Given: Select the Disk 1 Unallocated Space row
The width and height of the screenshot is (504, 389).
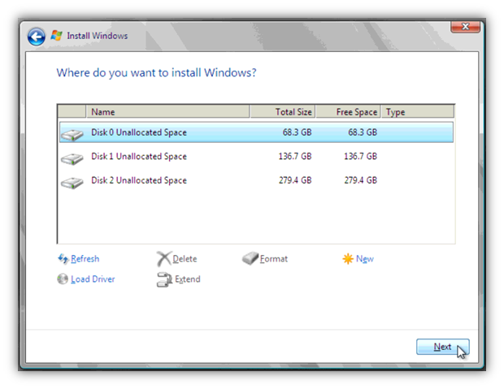Looking at the screenshot, I should pos(256,156).
